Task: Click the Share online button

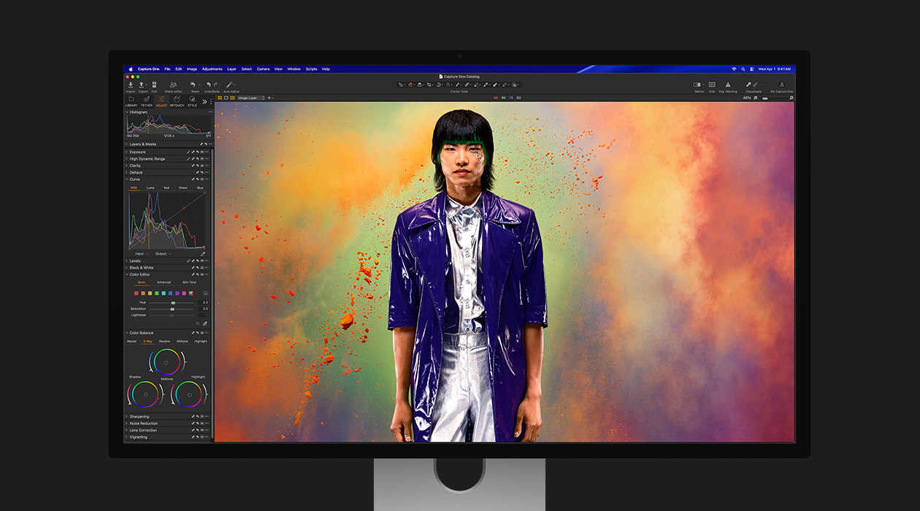Action: point(172,84)
